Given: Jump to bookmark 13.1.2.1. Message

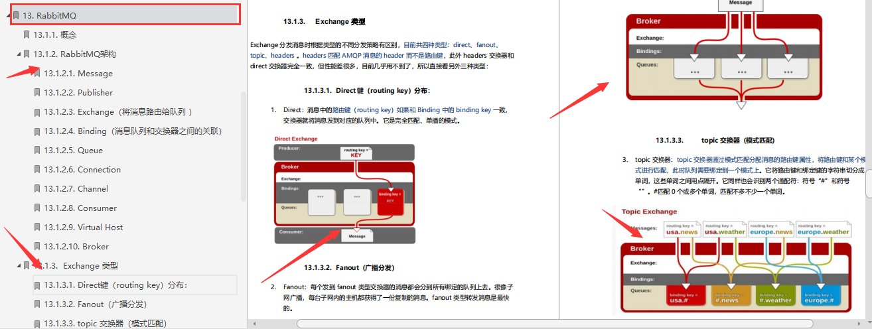Looking at the screenshot, I should click(78, 73).
